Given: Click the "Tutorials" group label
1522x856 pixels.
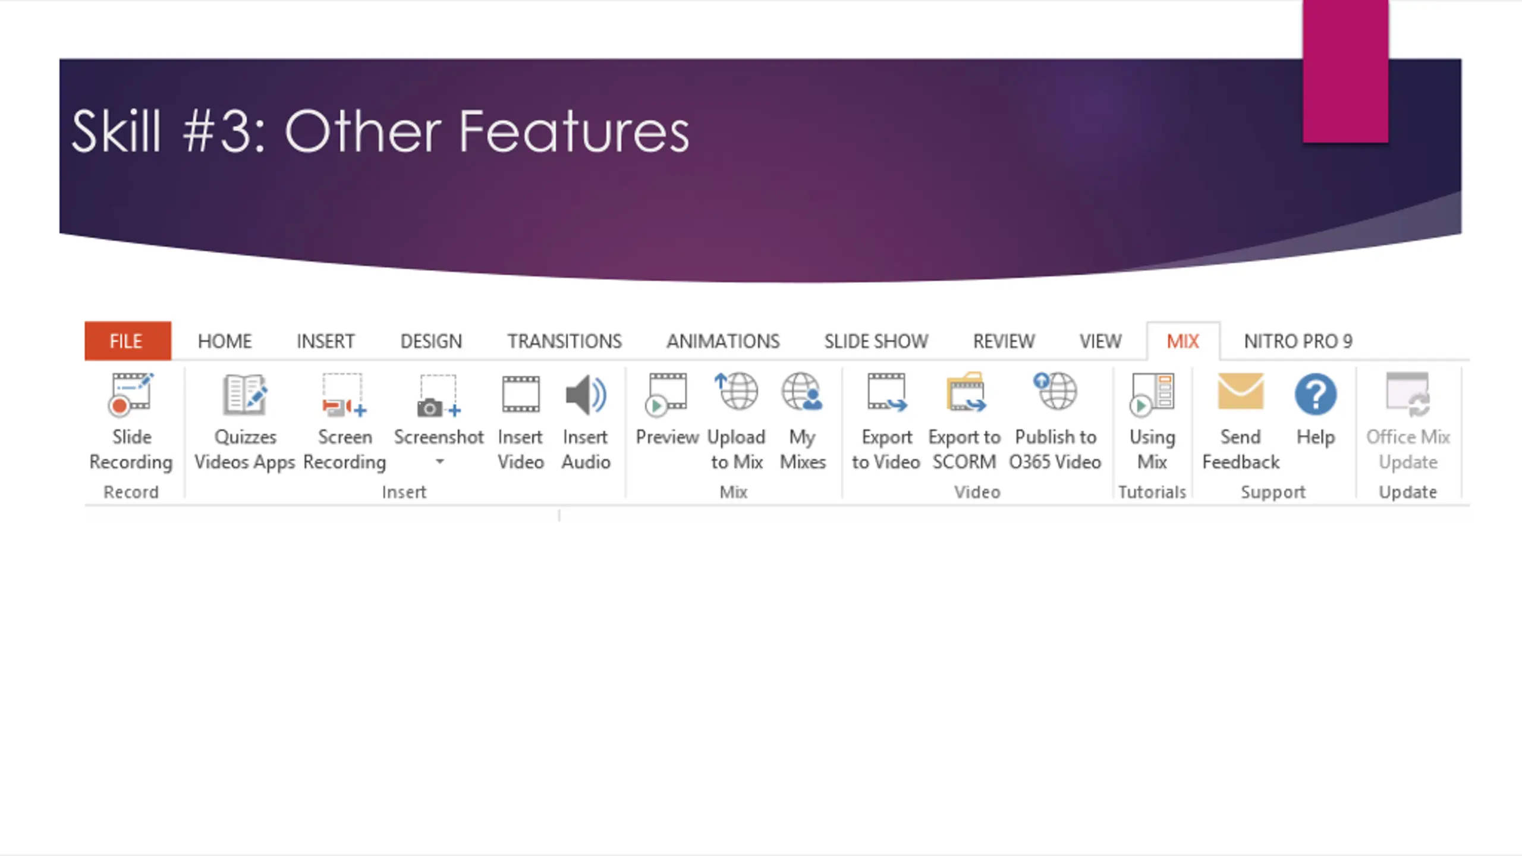Looking at the screenshot, I should coord(1152,492).
